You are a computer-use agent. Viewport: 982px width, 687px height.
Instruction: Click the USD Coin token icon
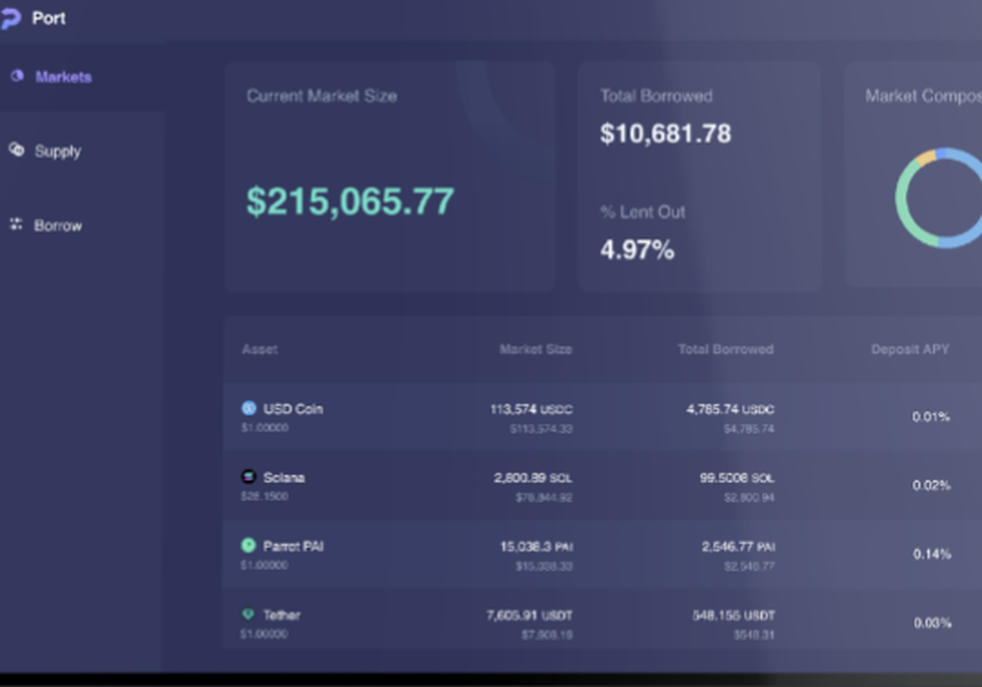click(248, 408)
